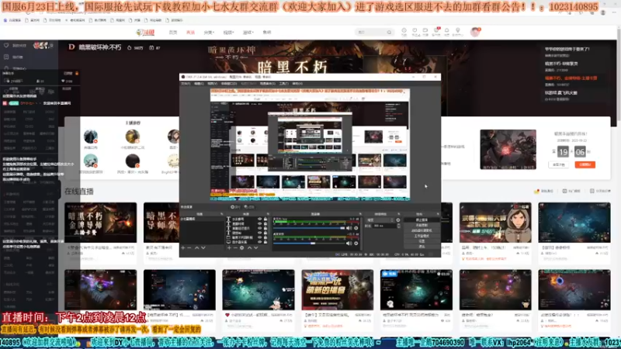Move the scene down in the scenes list

203,247
